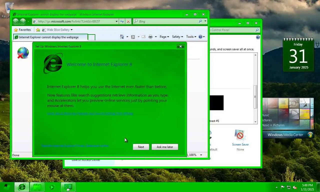The image size is (320, 192).
Task: Click the calendar gadget showing Friday 31
Action: [298, 55]
